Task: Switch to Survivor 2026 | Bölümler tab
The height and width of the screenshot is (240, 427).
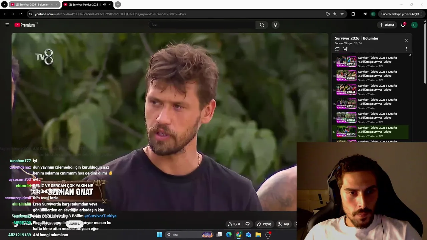Action: pyautogui.click(x=32, y=5)
